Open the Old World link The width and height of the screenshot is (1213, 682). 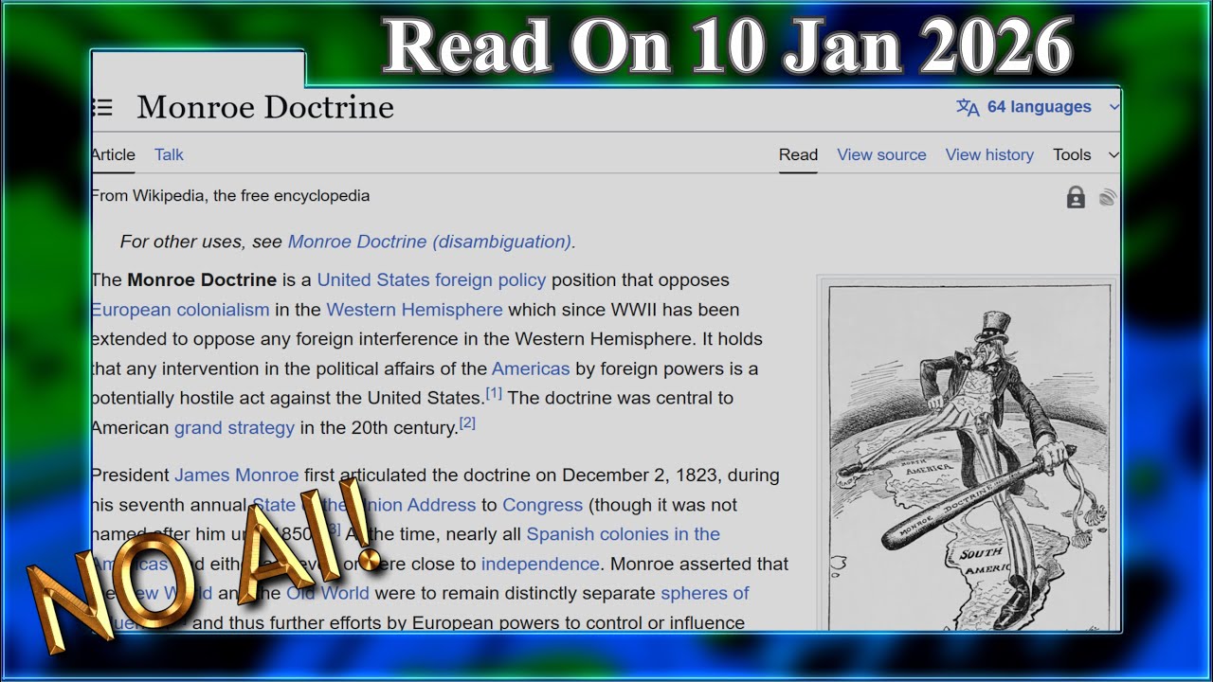pyautogui.click(x=328, y=593)
